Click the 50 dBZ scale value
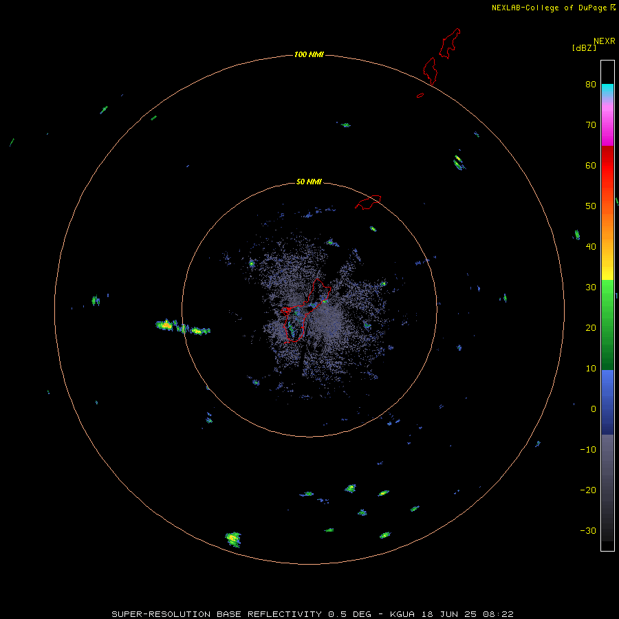Screen dimensions: 619x619 [591, 206]
